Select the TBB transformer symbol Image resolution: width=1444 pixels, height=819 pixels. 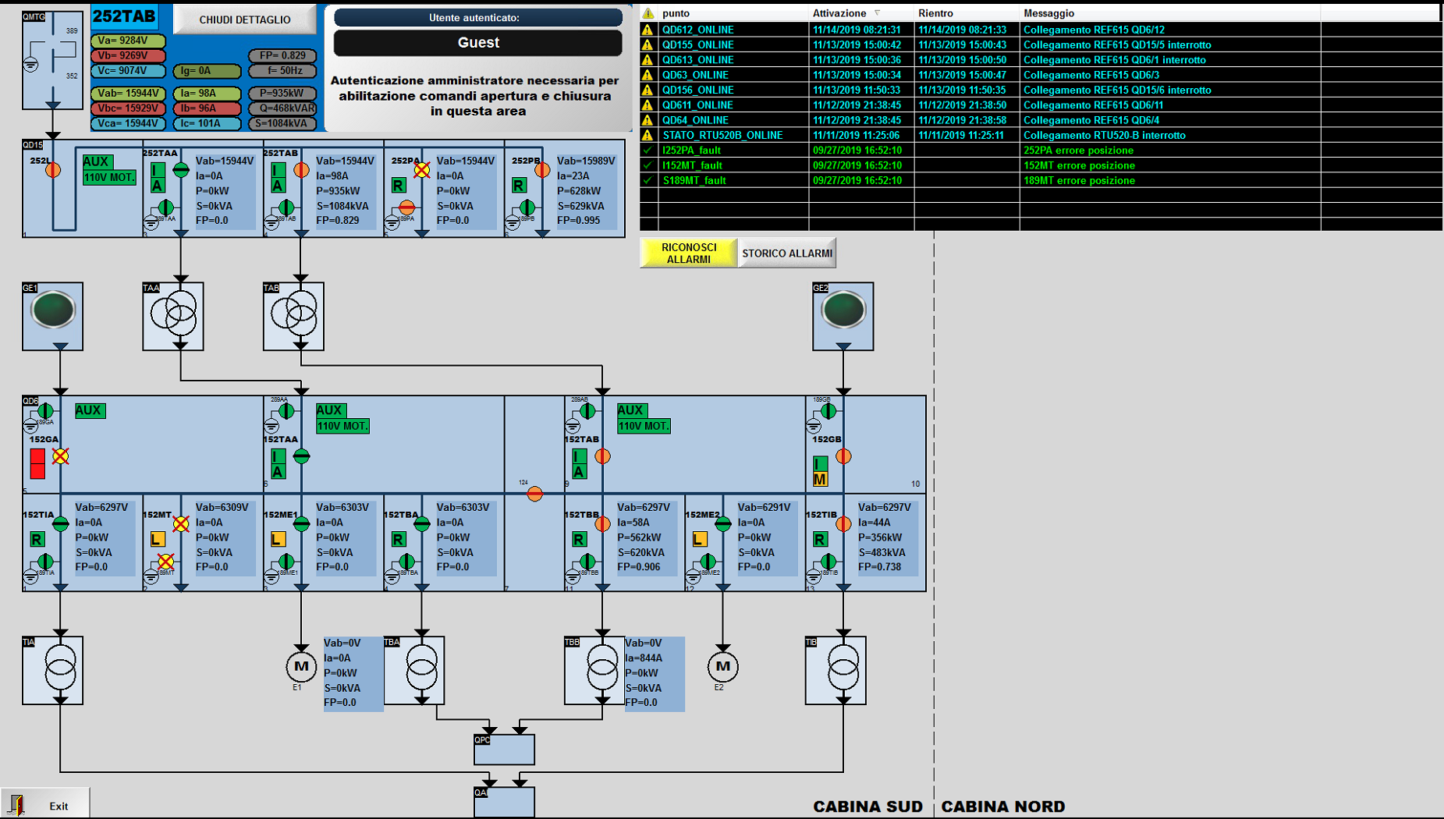click(594, 670)
